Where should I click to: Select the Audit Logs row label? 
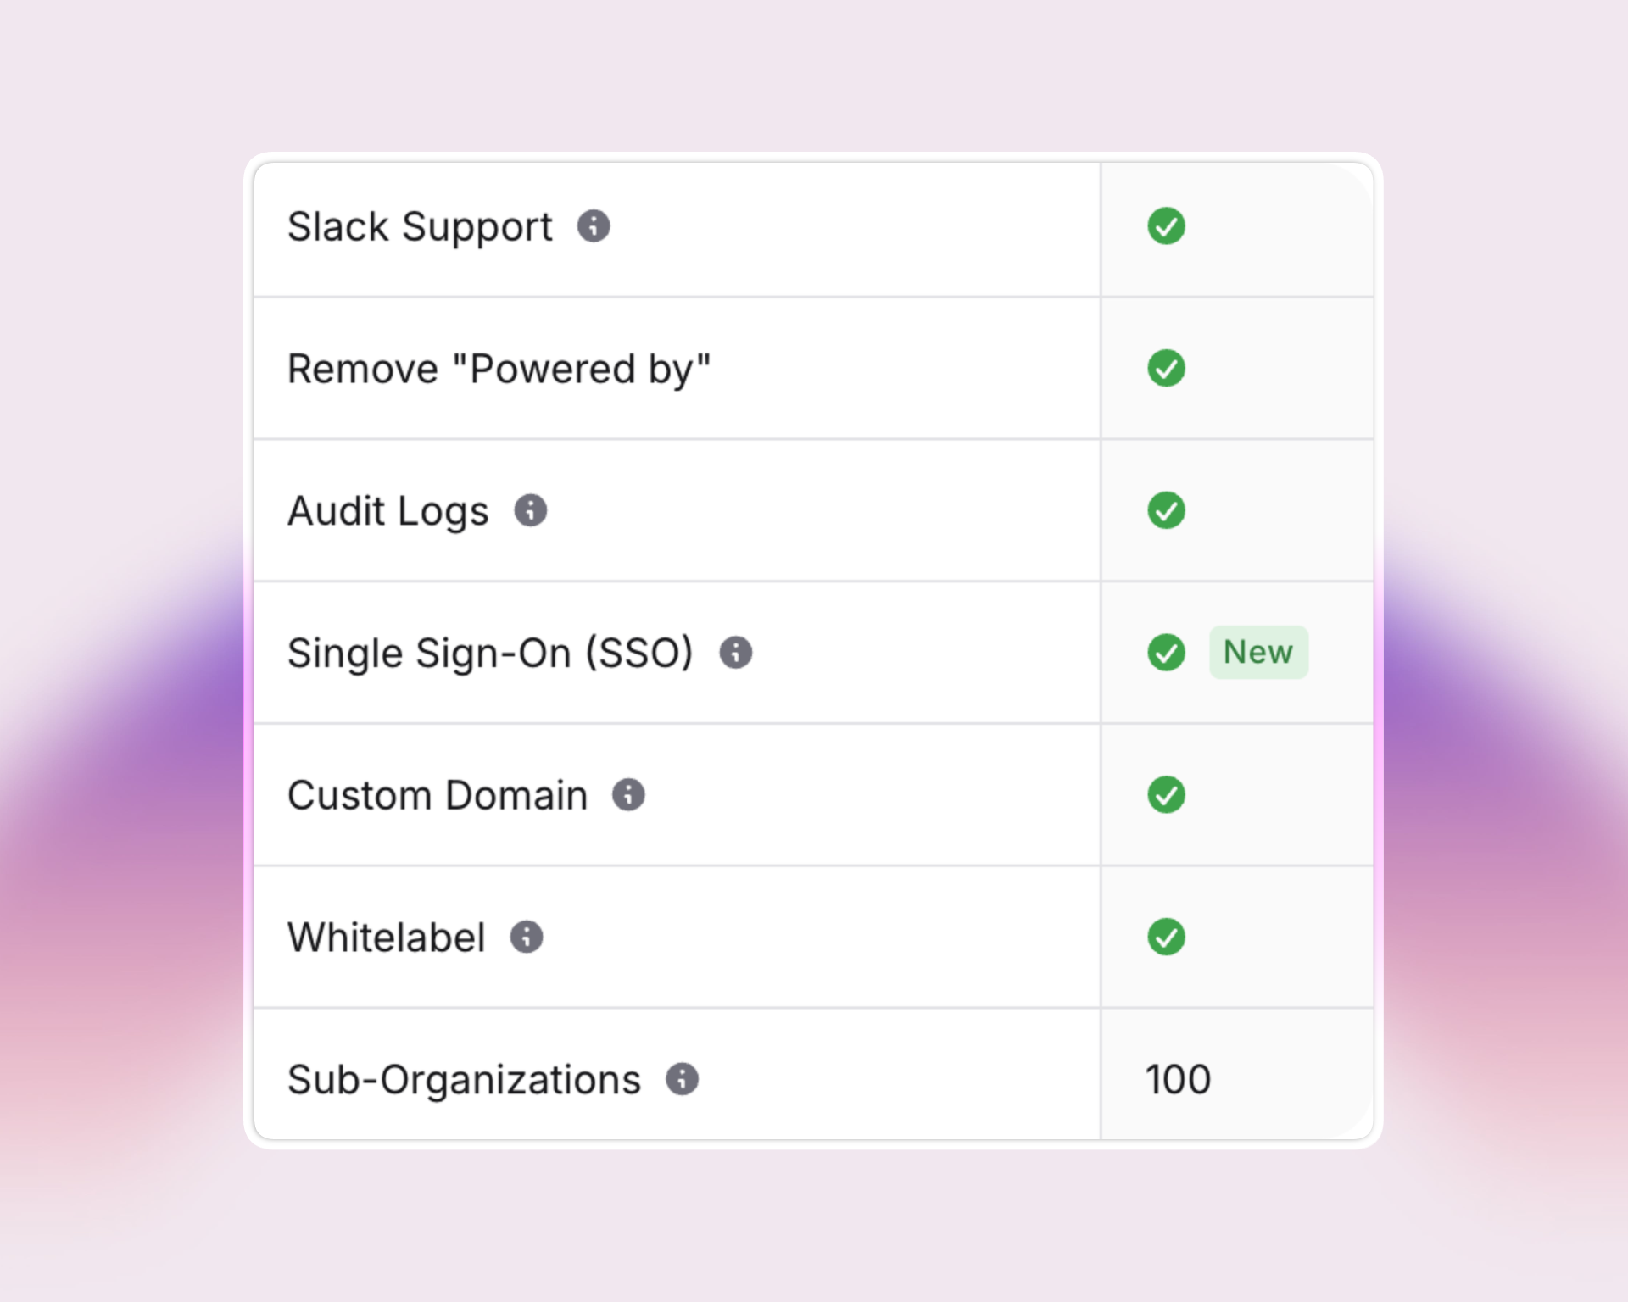click(388, 510)
